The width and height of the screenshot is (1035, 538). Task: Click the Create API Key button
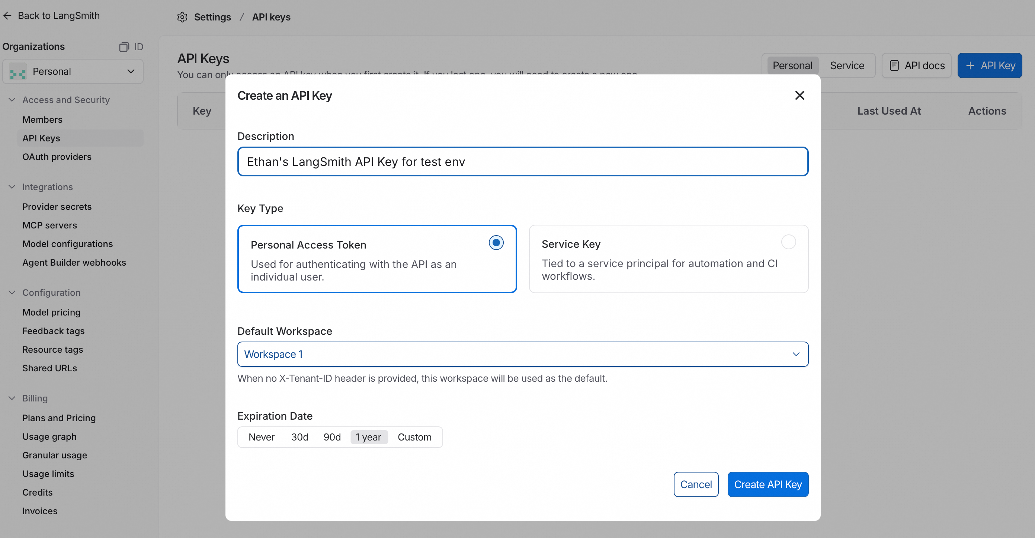(768, 484)
